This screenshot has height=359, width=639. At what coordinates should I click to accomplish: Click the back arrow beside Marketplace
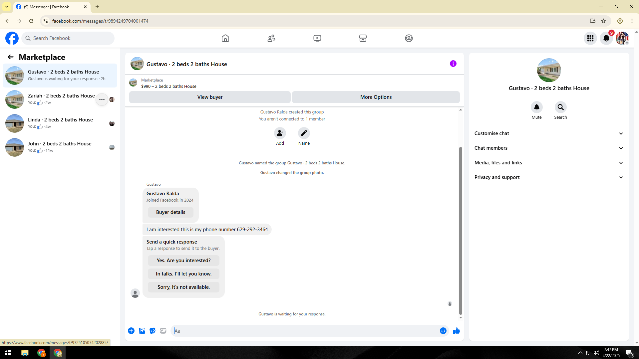pyautogui.click(x=11, y=57)
